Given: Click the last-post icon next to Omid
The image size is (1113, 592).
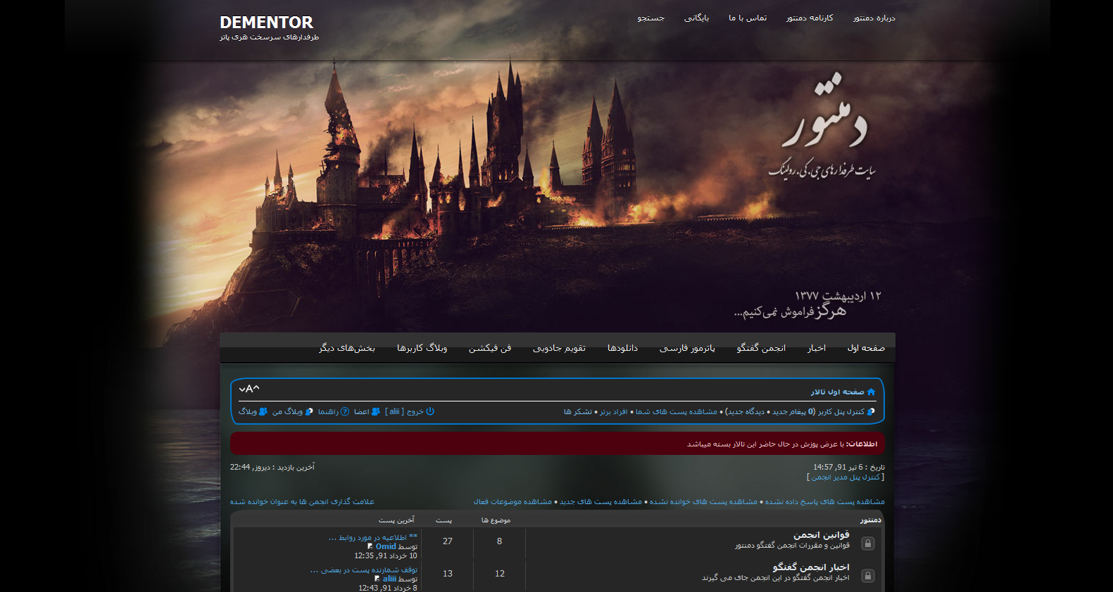Looking at the screenshot, I should [x=370, y=546].
